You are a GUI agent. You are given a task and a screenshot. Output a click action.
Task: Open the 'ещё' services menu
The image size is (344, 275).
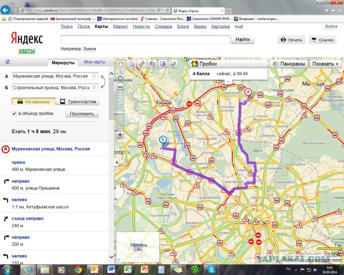(x=239, y=26)
